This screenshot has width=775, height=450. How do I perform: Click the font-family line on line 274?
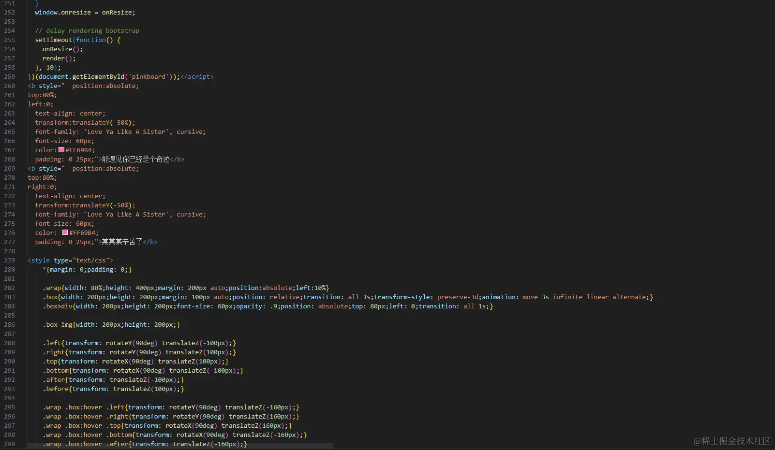pyautogui.click(x=120, y=215)
